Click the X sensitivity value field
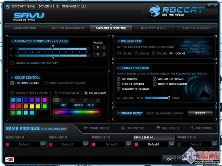The width and height of the screenshot is (222, 166). (98, 47)
